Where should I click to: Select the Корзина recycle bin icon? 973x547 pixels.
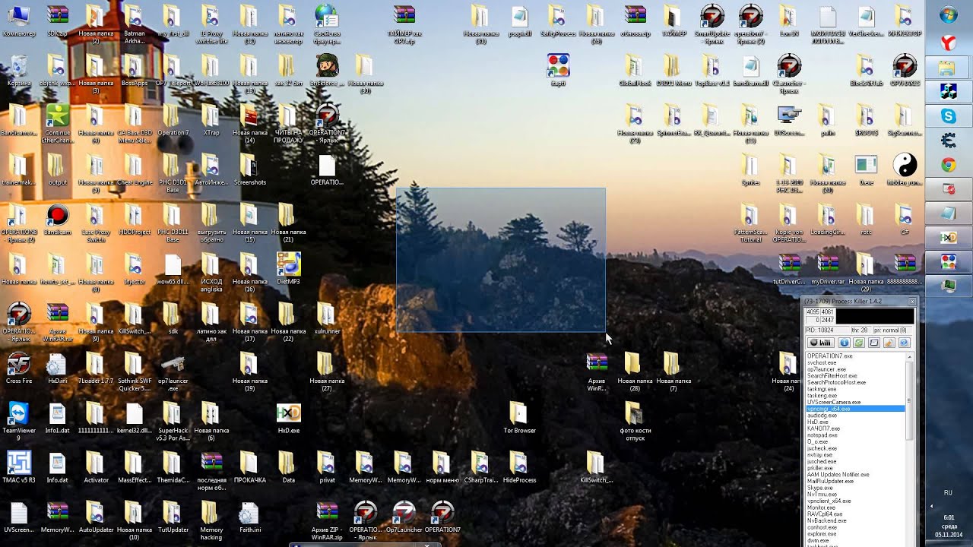point(19,70)
